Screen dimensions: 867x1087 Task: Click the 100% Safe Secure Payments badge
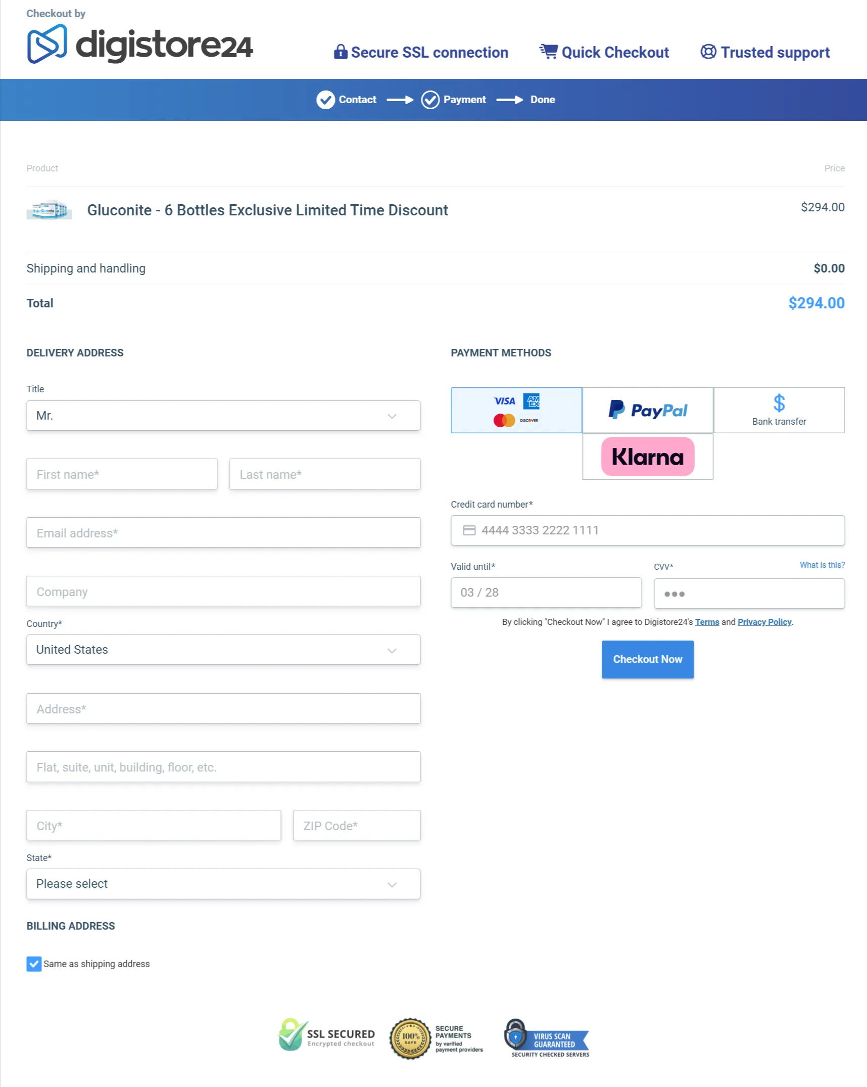point(436,1039)
